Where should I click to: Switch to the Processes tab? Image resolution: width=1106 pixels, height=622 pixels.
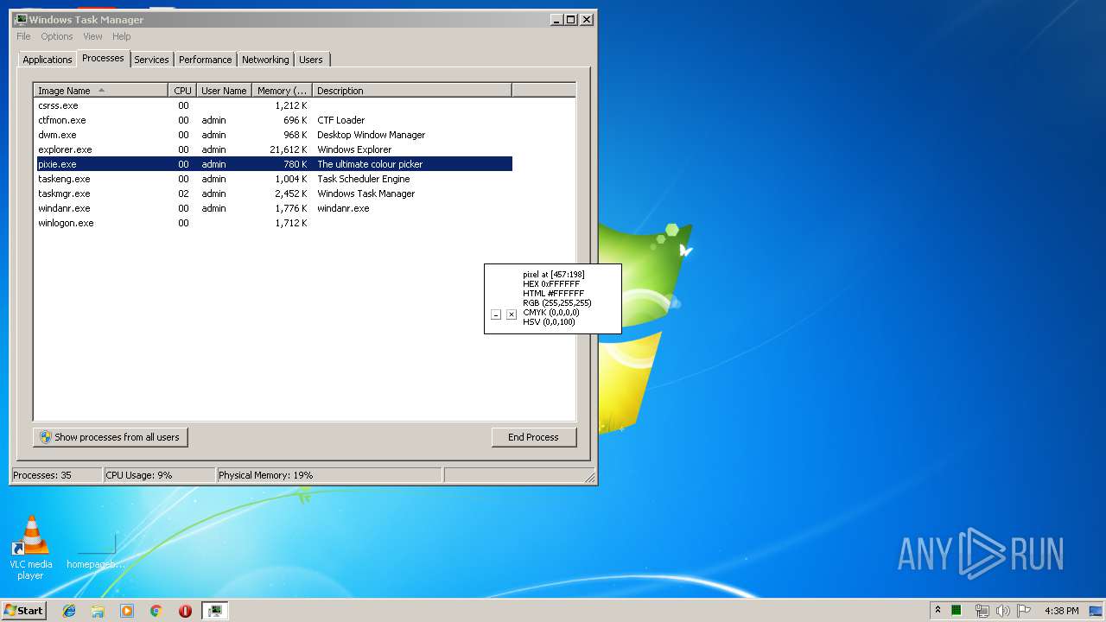(103, 58)
